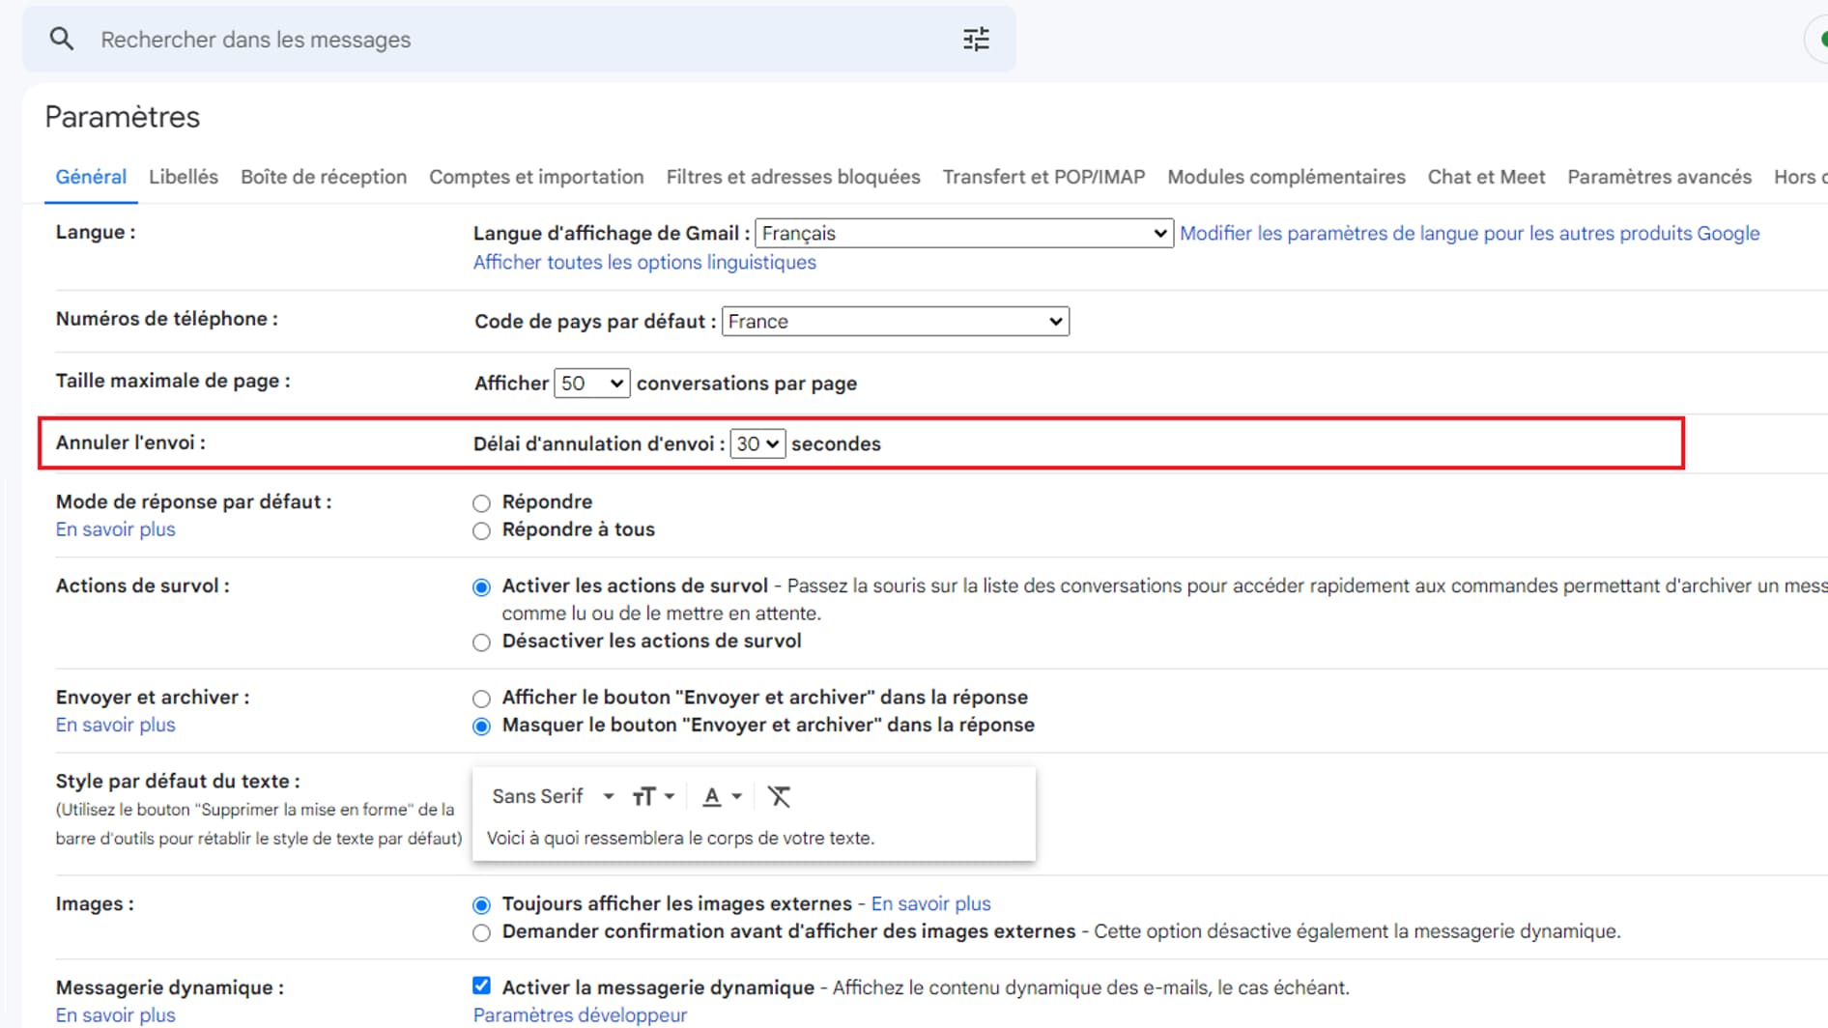Image resolution: width=1828 pixels, height=1028 pixels.
Task: Open the text color picker icon
Action: coord(721,797)
